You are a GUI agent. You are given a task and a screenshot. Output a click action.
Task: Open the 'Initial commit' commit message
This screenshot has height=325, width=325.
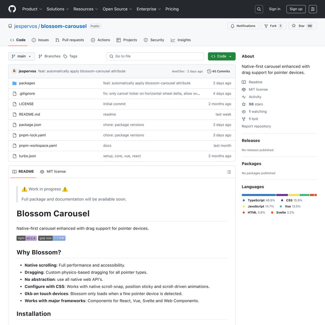tap(114, 104)
